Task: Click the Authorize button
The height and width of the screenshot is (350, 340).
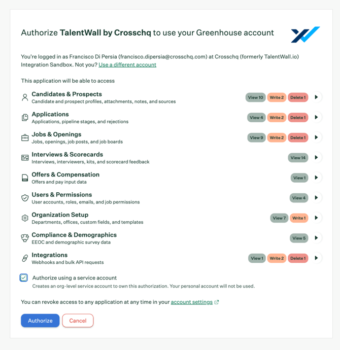Action: (x=40, y=321)
